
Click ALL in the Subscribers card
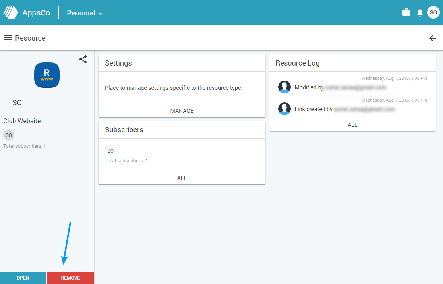point(182,178)
